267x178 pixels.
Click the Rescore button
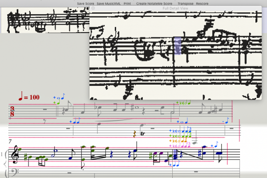[x=202, y=4]
